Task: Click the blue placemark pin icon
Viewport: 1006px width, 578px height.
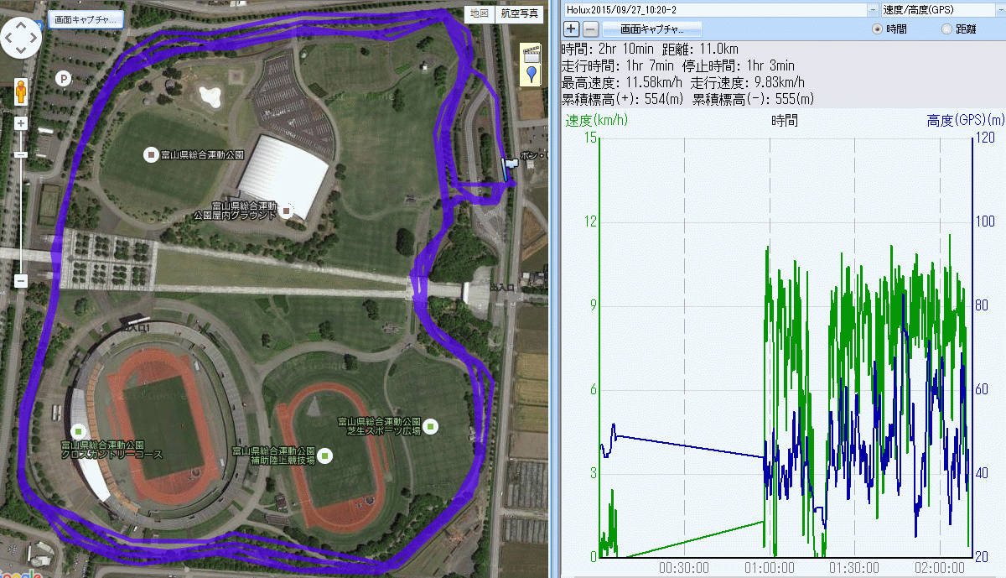Action: click(530, 76)
